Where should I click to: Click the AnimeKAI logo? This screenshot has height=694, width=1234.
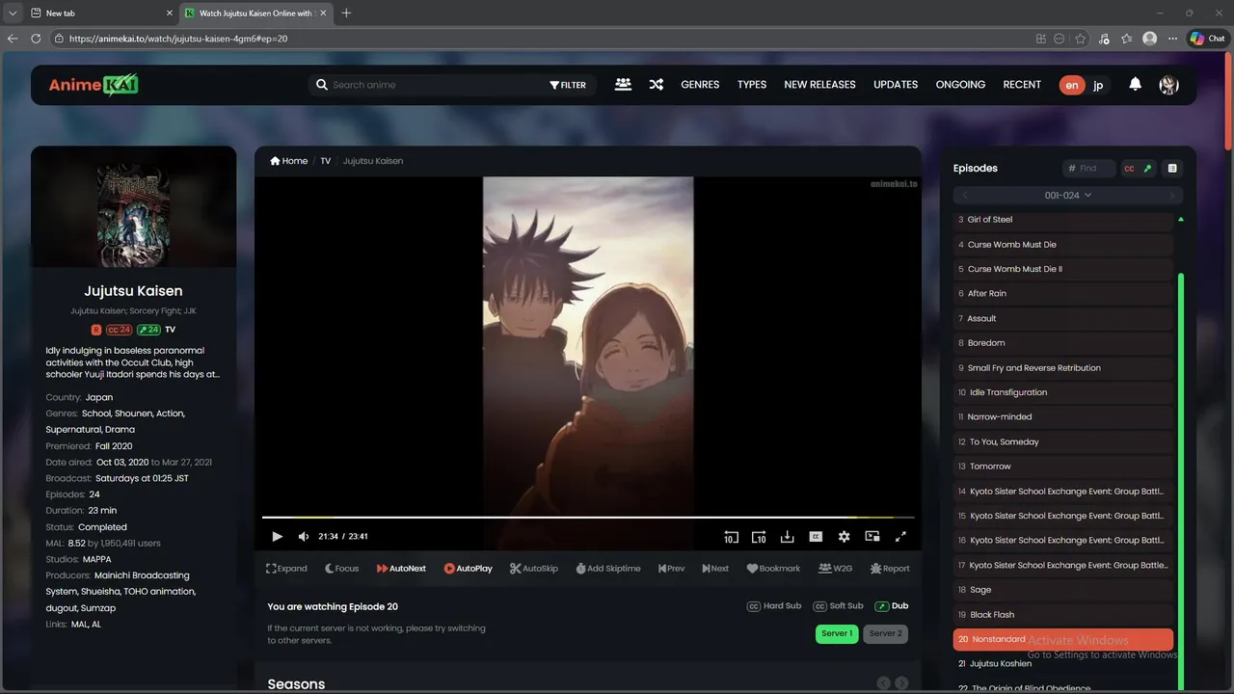pos(94,85)
